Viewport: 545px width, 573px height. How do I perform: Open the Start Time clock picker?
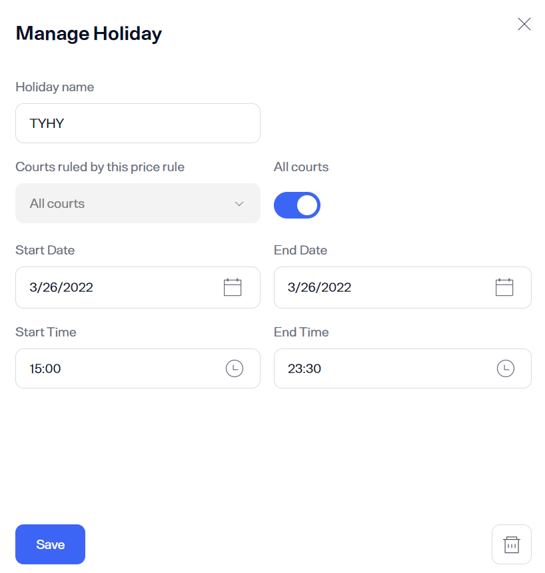(x=234, y=368)
